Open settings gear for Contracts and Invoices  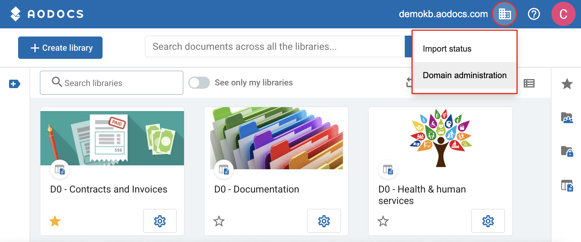coord(160,221)
